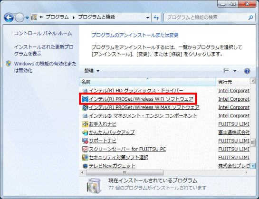Click the vertical scrollbar thumb
Image resolution: width=259 pixels, height=199 pixels.
[253, 143]
